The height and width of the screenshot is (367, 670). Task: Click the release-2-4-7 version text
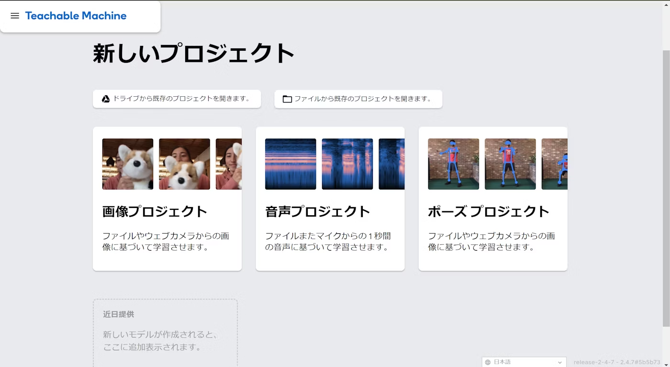pos(617,362)
